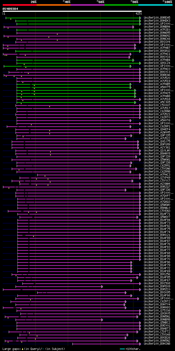Screen dimensions: 175x351
Task: Select the UniRef100_B9NBM8 label
Action: click(x=157, y=319)
